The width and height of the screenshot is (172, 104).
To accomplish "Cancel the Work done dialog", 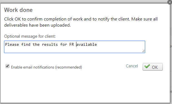I will click(x=132, y=66).
